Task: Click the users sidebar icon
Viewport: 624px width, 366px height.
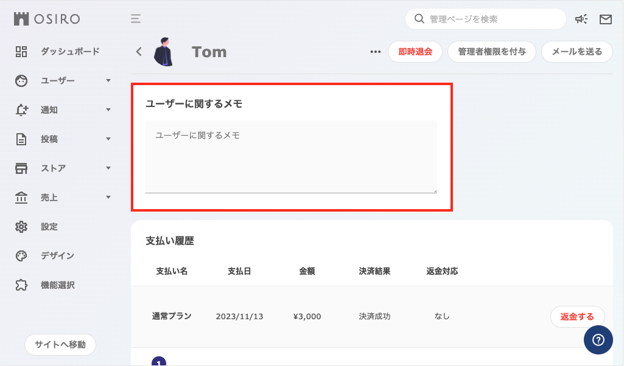Action: click(21, 81)
